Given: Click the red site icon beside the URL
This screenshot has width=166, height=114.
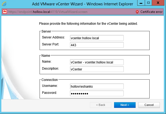Looking at the screenshot, I should [x=5, y=12].
